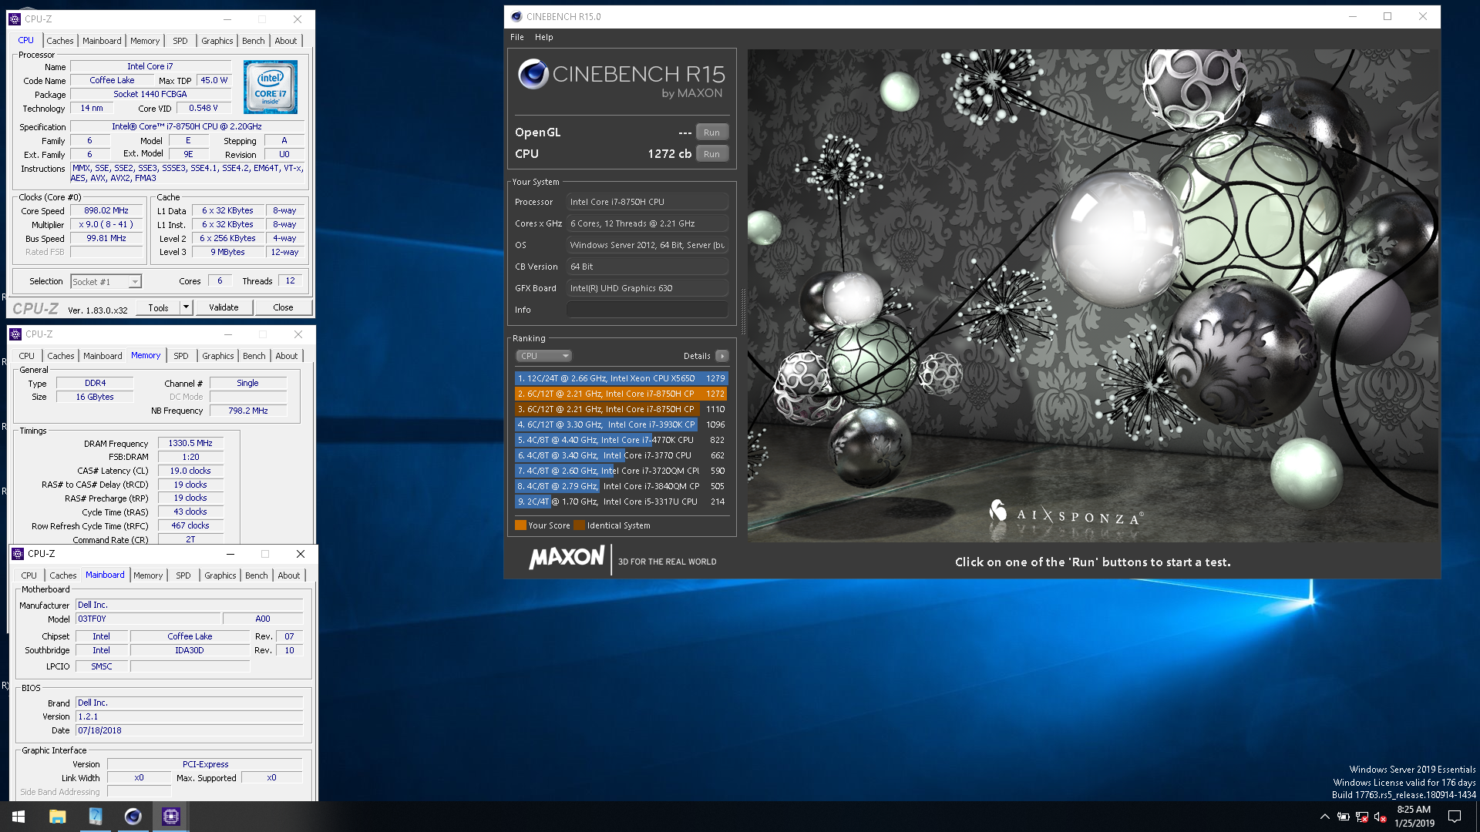Select ranking entry i7-3930K score 1096

click(x=621, y=424)
